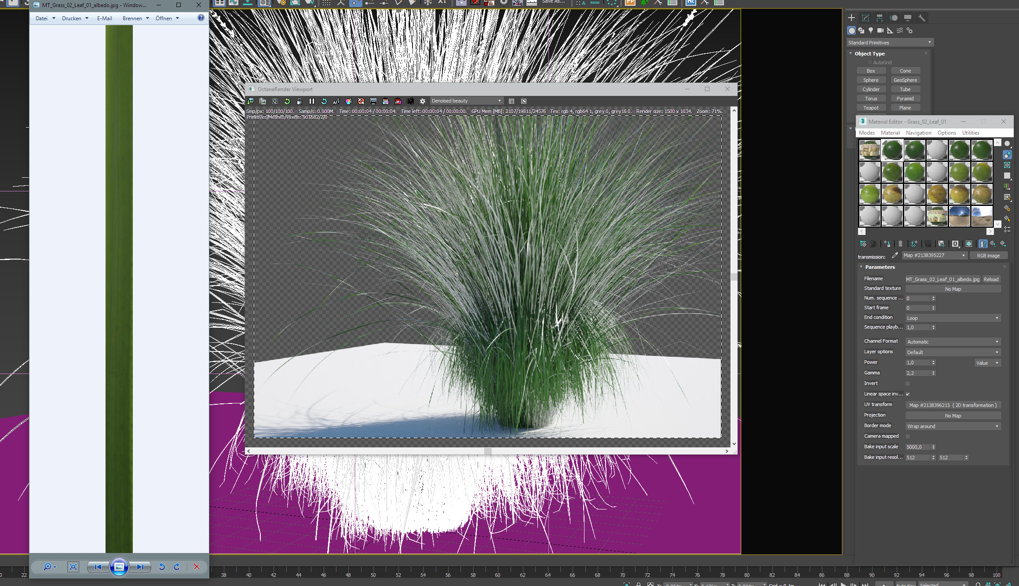Open the Utilities wrench panel tab
The height and width of the screenshot is (586, 1019).
click(922, 18)
